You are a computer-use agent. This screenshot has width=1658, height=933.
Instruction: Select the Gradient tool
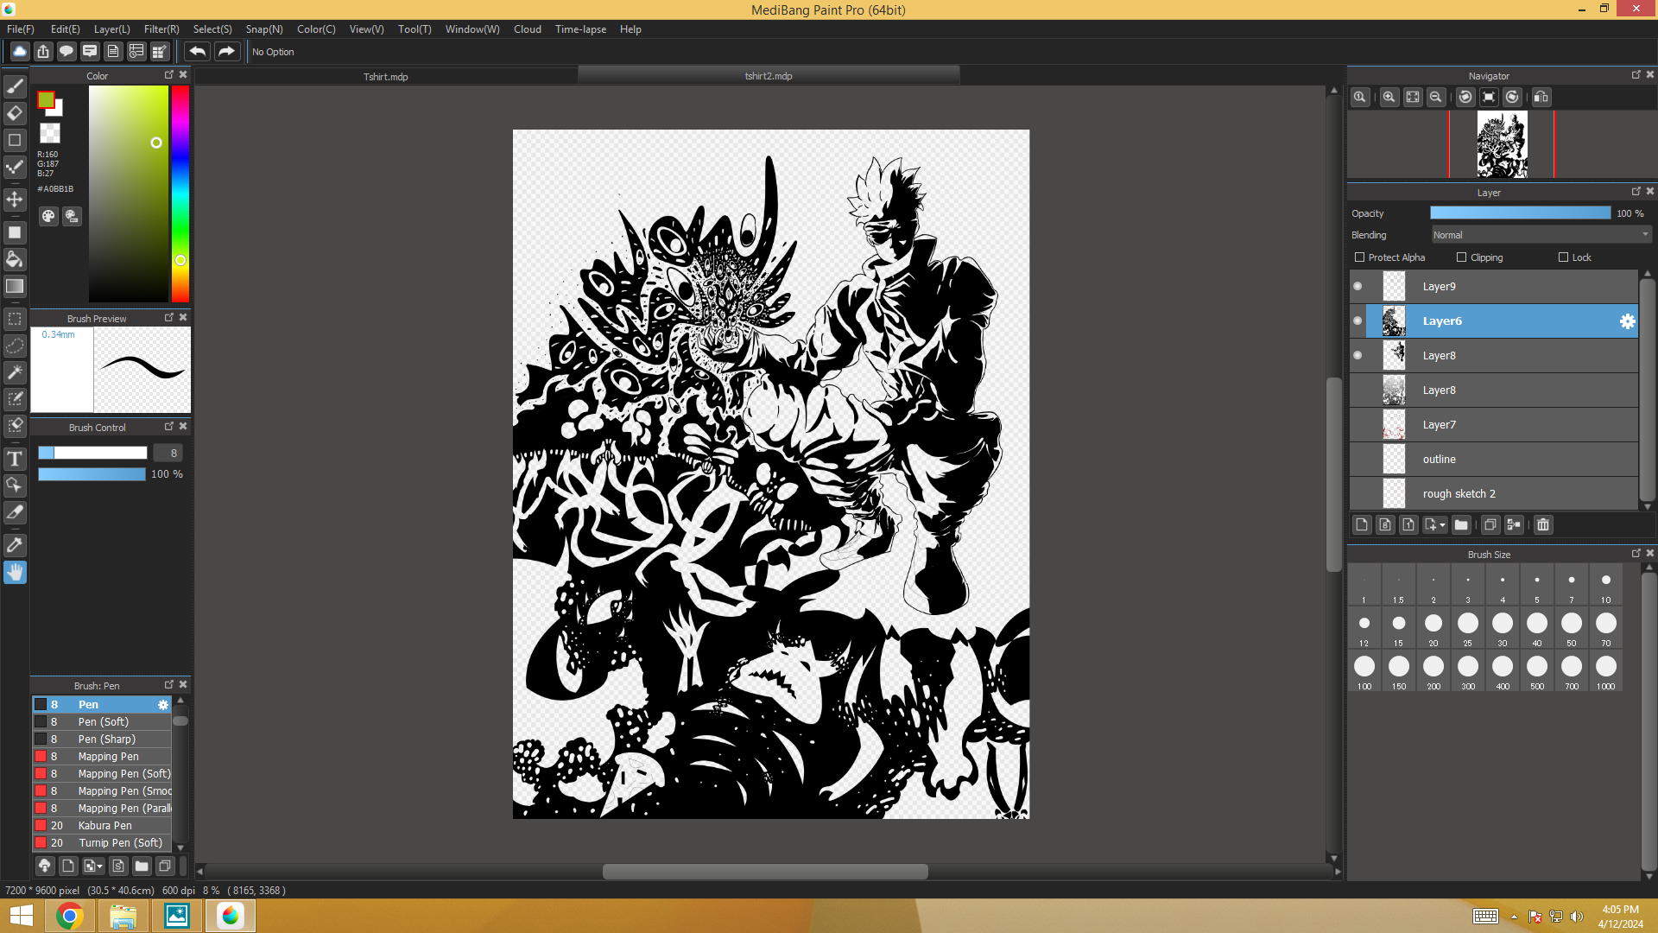15,286
